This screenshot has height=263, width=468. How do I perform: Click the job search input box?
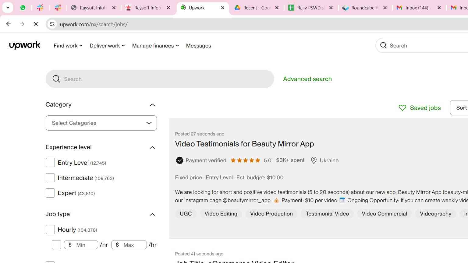(x=160, y=79)
